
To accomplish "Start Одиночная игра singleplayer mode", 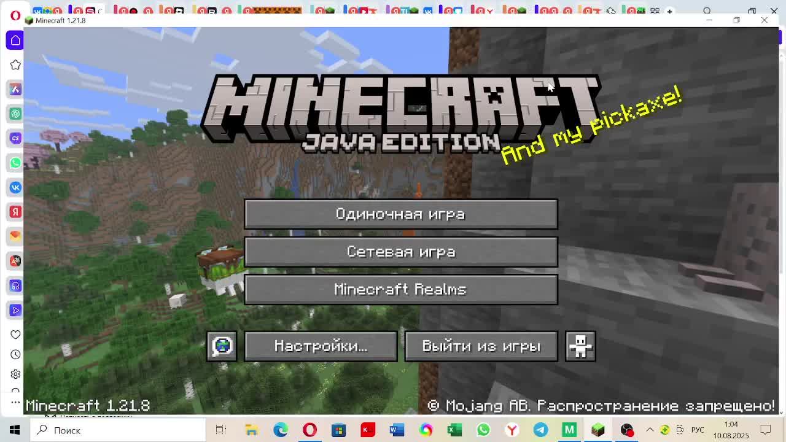I will 401,214.
